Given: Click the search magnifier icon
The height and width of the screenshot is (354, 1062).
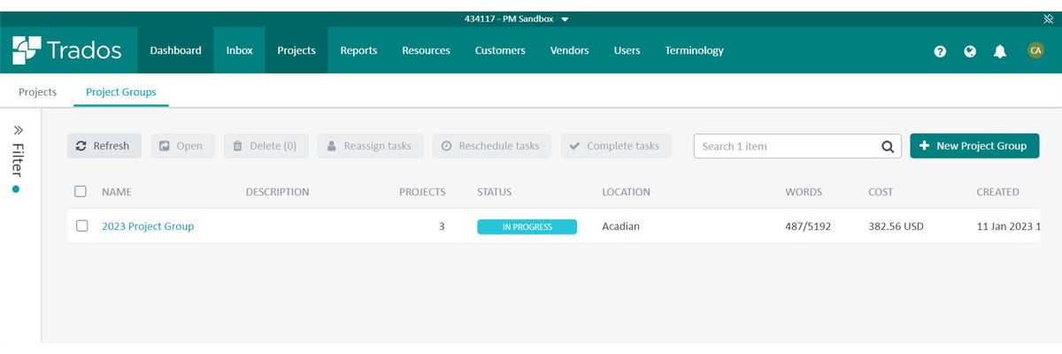Looking at the screenshot, I should (x=888, y=146).
